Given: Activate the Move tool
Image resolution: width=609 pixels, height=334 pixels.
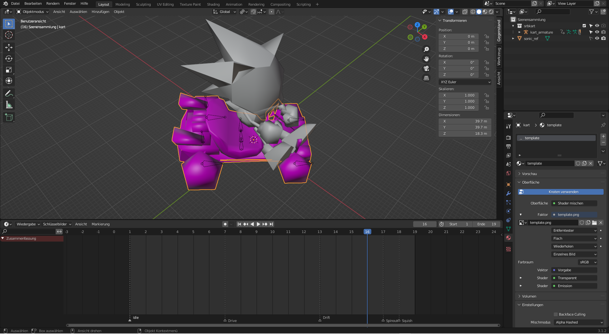Looking at the screenshot, I should pos(9,47).
